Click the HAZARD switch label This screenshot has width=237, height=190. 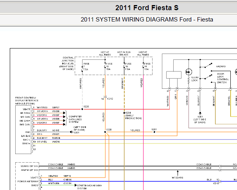221,66
